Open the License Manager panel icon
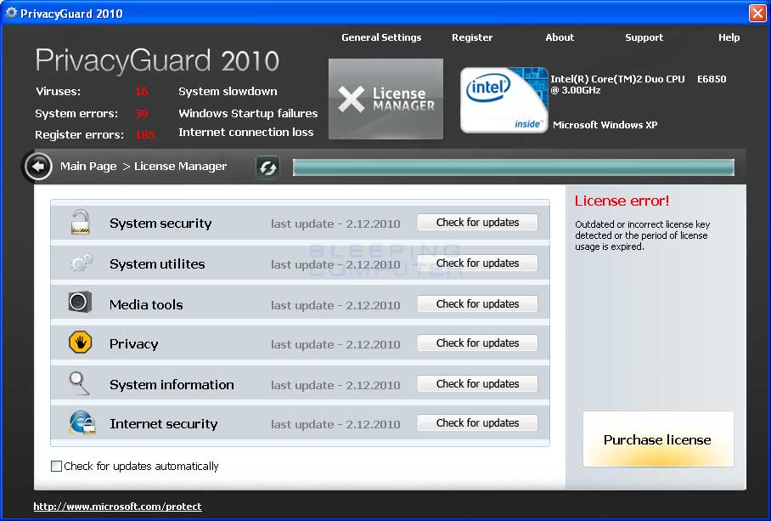Screen dimensions: 771x521 (385, 99)
